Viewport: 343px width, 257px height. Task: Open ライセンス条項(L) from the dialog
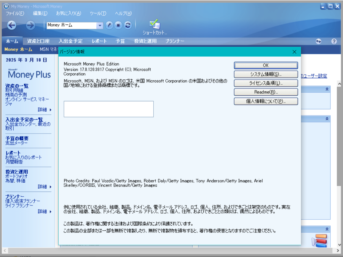point(266,83)
